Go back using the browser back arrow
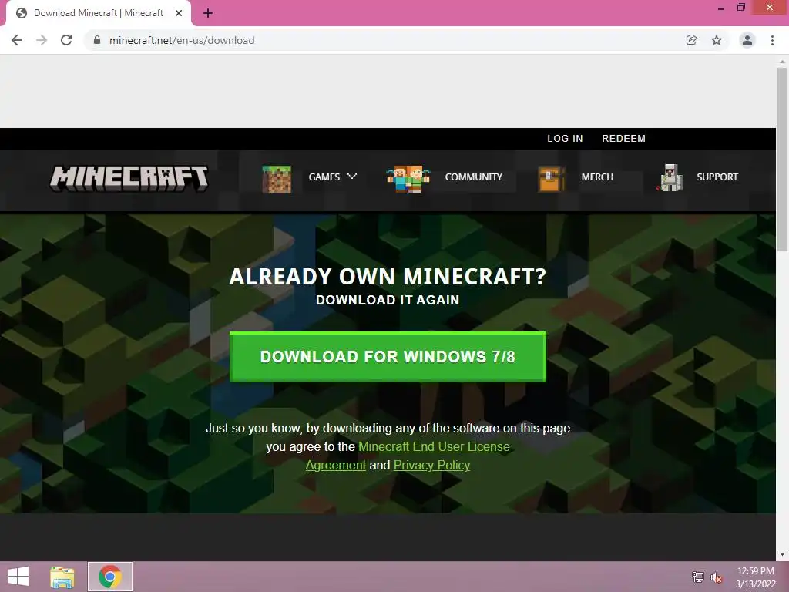This screenshot has height=592, width=789. point(17,40)
